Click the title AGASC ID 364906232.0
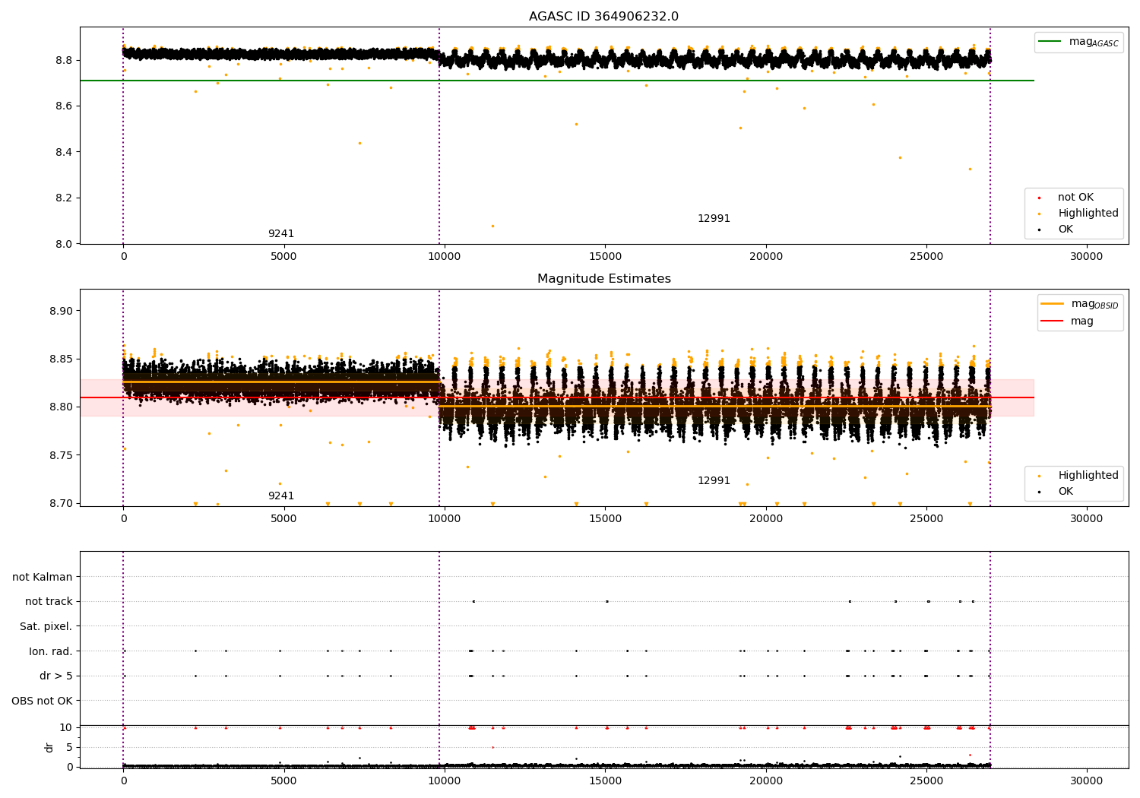The image size is (1140, 798). [x=603, y=17]
